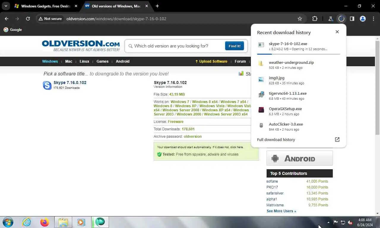The width and height of the screenshot is (380, 228).
Task: Open contributor PKO17 profile
Action: pos(272,187)
